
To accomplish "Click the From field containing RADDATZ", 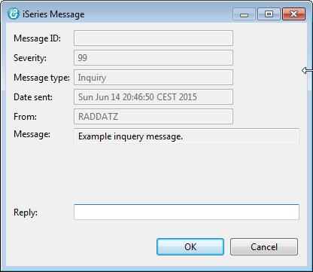I will click(153, 117).
